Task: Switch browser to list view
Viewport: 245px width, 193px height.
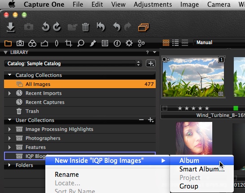Action: [x=175, y=43]
